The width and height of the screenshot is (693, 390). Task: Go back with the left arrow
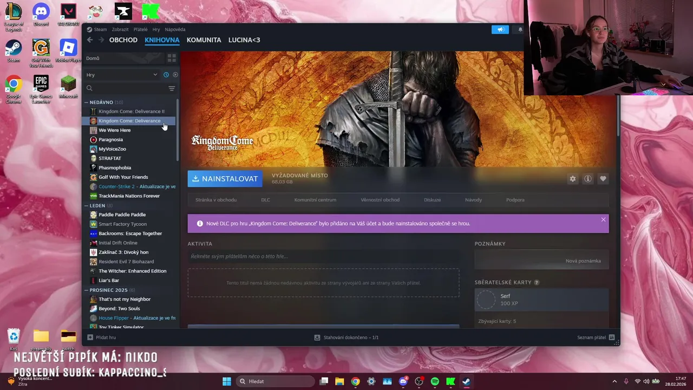90,40
